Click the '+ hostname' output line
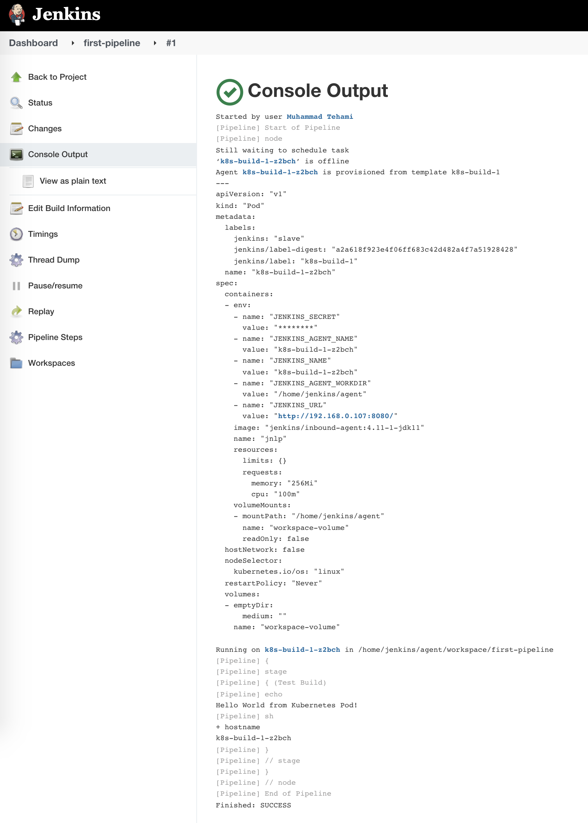 238,727
